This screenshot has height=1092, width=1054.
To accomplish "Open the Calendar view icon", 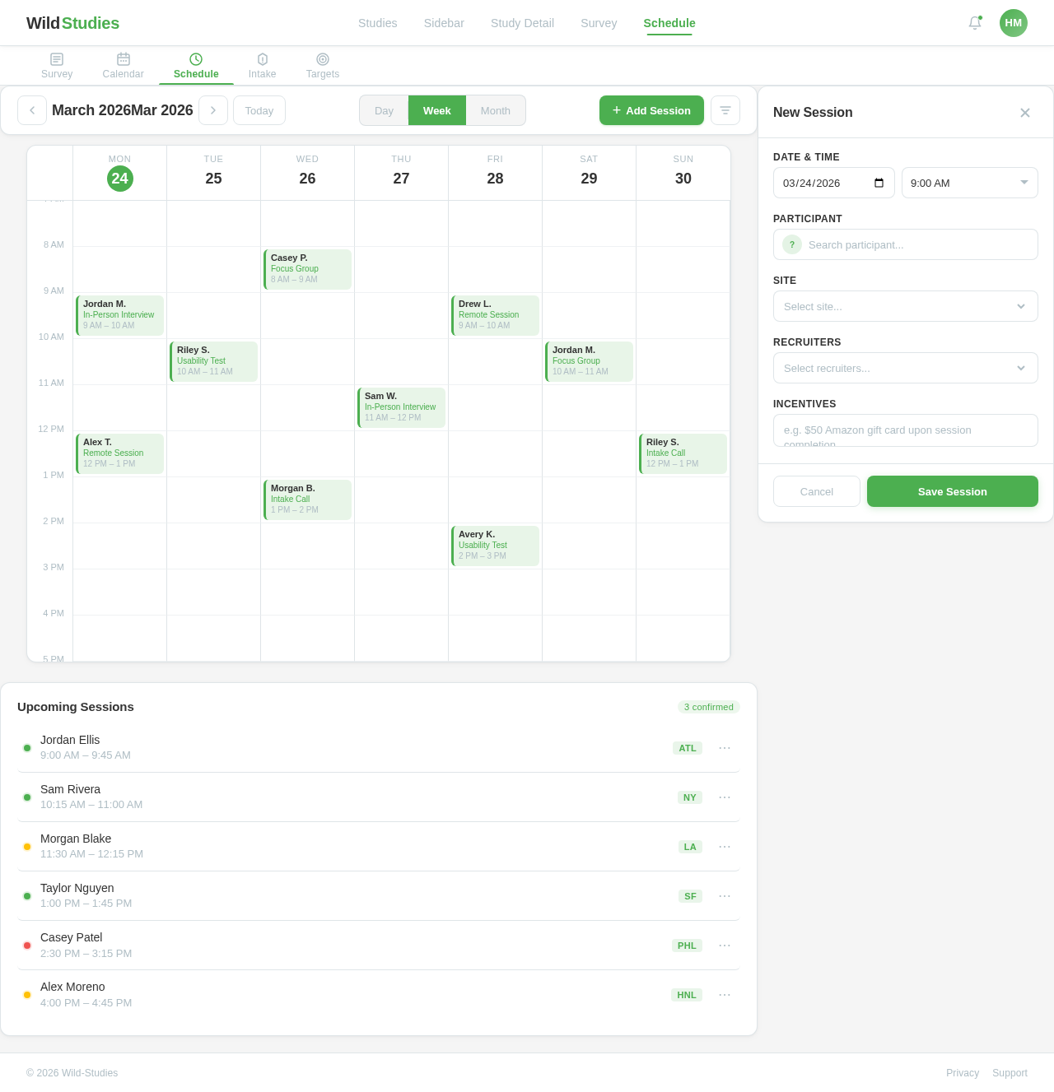I will [x=123, y=59].
